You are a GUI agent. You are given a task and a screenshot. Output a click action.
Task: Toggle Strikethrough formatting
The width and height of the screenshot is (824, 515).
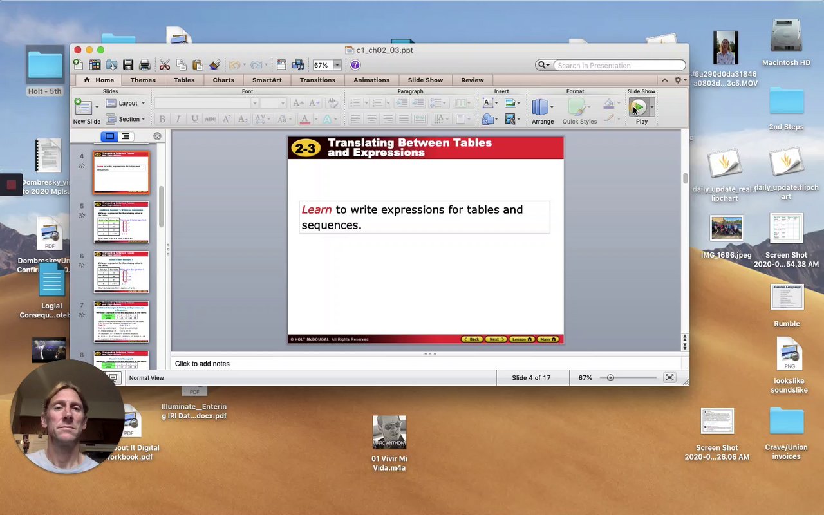[211, 119]
